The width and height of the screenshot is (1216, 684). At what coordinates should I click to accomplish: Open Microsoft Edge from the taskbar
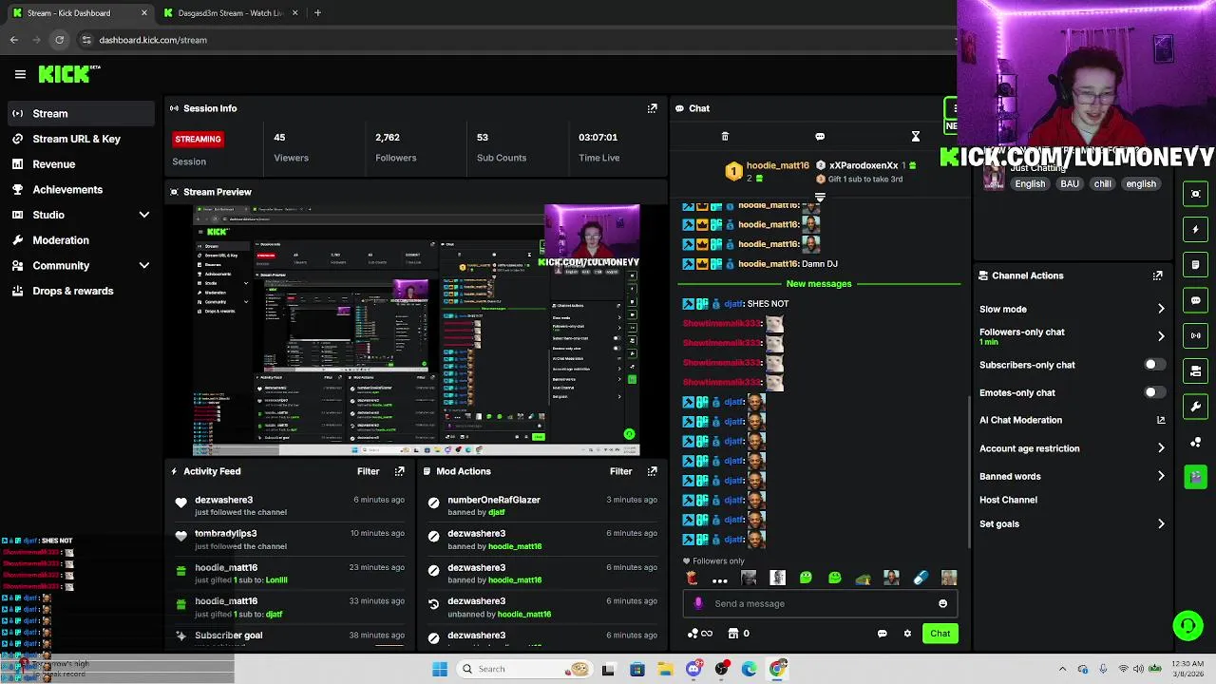point(750,669)
